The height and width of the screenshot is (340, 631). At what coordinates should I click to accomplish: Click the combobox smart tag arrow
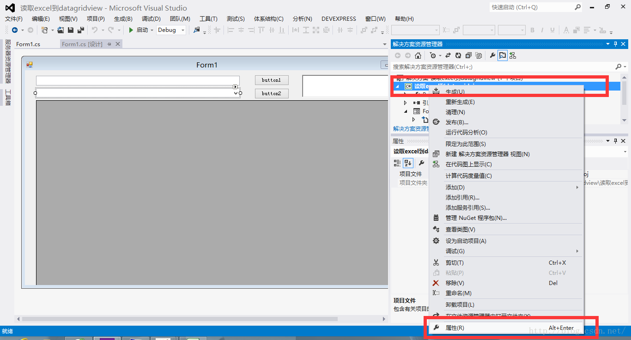point(236,87)
